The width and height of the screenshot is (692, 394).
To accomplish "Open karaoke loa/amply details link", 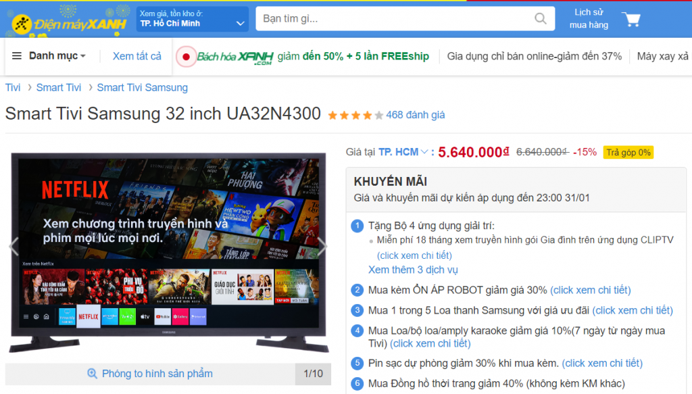I will [x=430, y=343].
